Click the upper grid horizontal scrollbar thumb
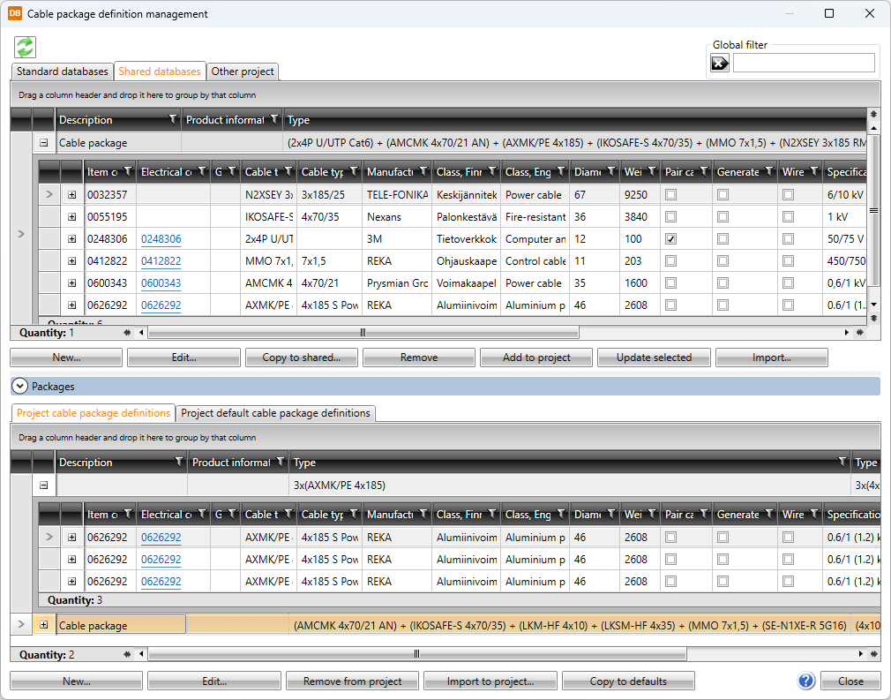This screenshot has height=700, width=891. (363, 333)
